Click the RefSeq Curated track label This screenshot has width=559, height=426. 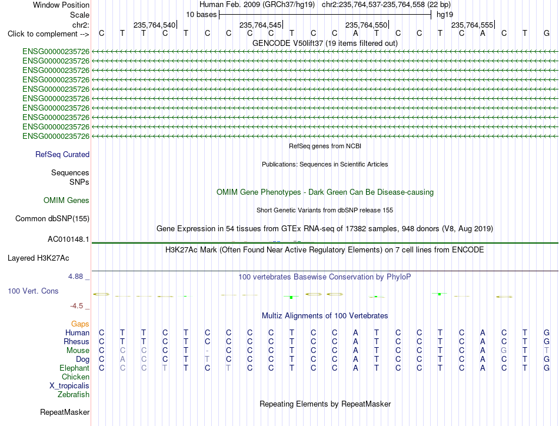click(x=62, y=154)
